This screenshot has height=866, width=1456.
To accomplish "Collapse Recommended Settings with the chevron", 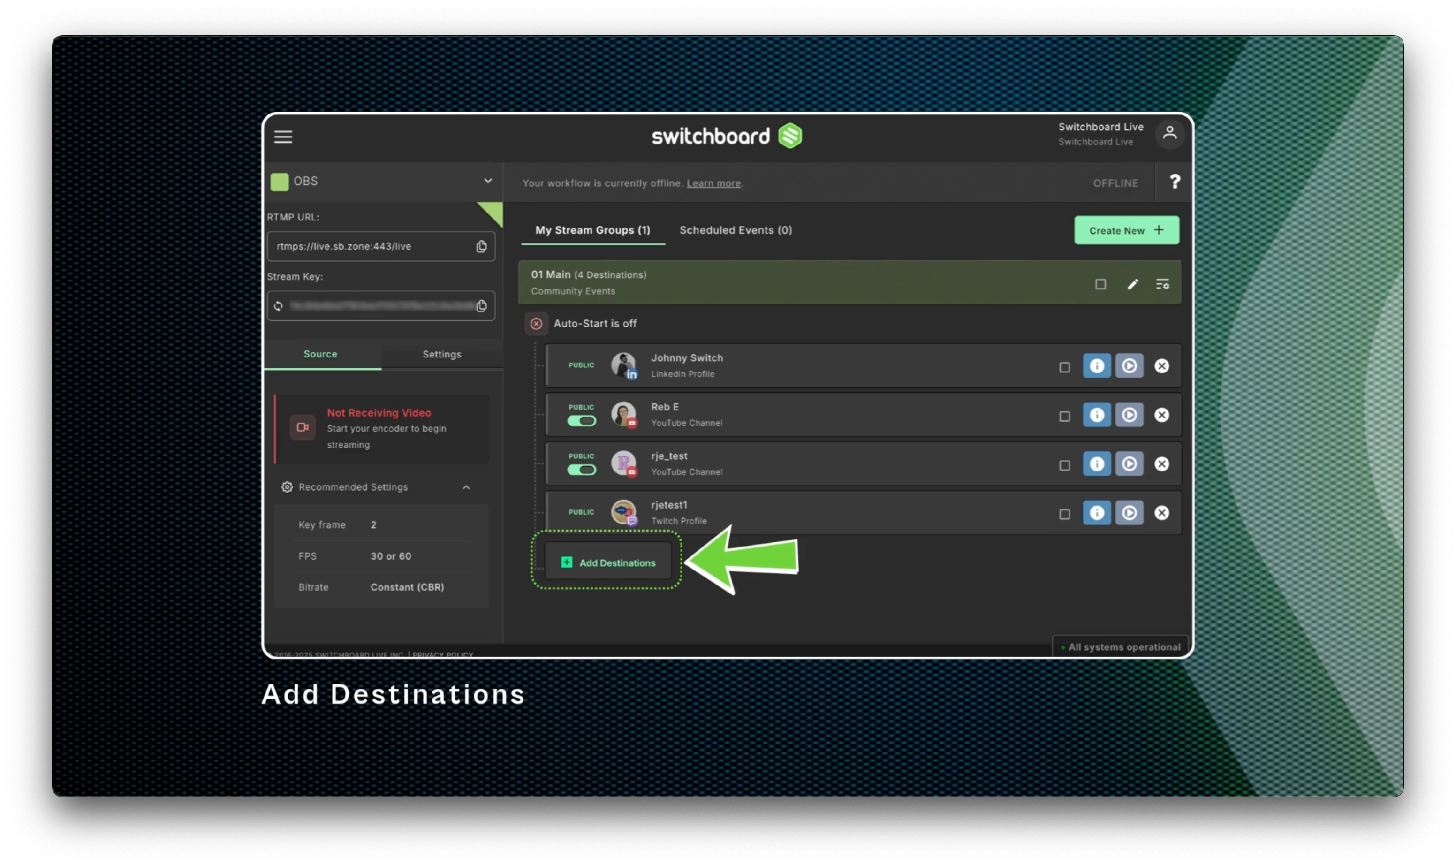I will 465,487.
